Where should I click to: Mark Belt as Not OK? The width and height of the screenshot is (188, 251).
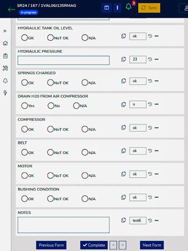pyautogui.click(x=50, y=152)
